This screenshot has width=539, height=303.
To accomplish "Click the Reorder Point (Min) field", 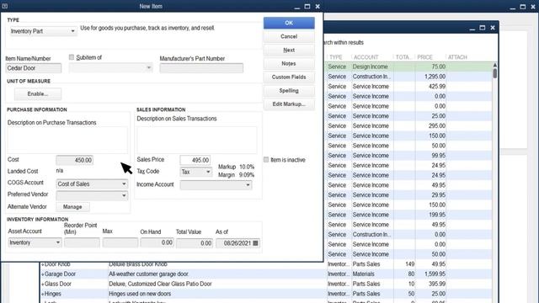I will point(82,242).
